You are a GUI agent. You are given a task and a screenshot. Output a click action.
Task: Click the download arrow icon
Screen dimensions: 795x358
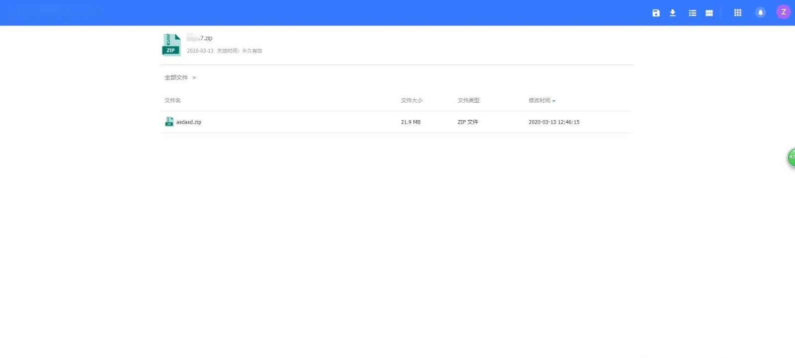tap(672, 13)
